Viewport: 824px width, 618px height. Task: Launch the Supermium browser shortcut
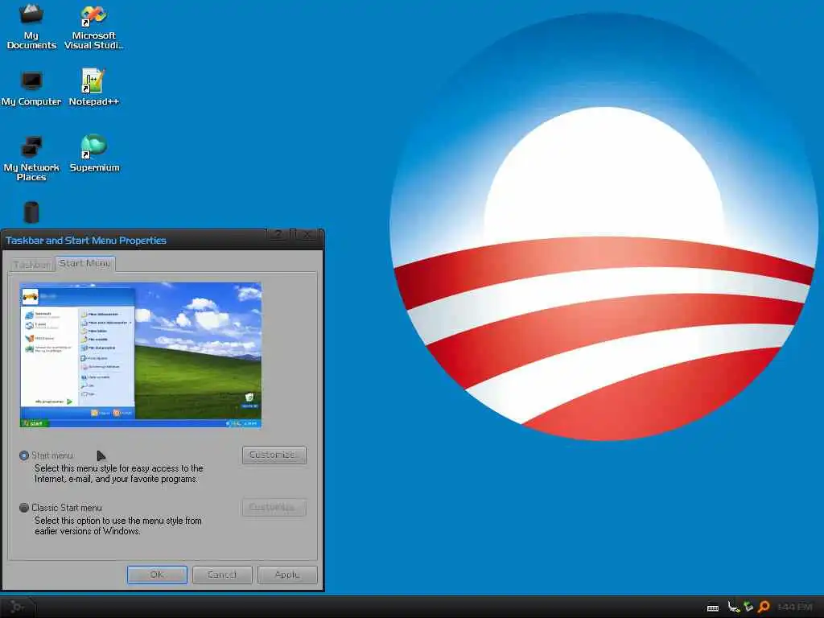[94, 154]
